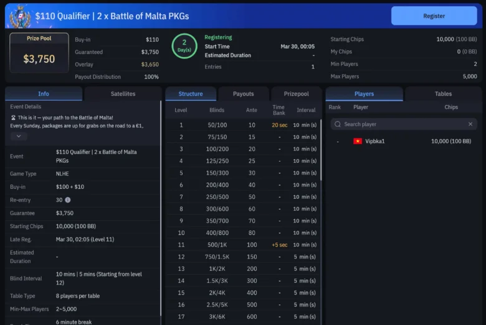Click Min-Max Players 2~5,000 value

[66, 309]
